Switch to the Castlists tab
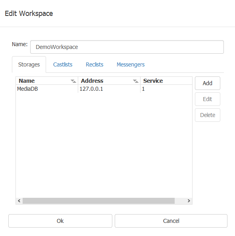Image resolution: width=235 pixels, height=236 pixels. (x=63, y=64)
